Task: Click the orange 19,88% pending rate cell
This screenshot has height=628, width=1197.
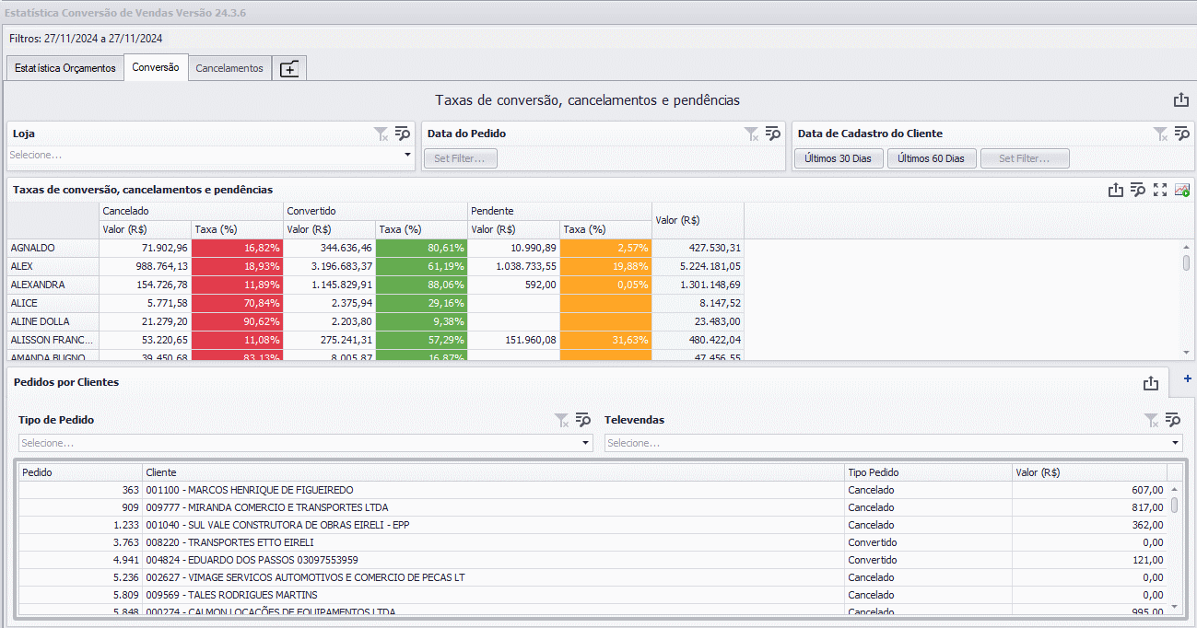Action: [605, 267]
